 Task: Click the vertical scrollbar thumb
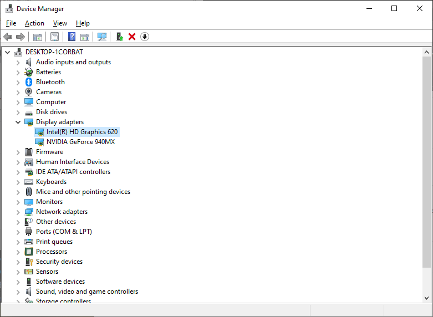click(x=426, y=162)
